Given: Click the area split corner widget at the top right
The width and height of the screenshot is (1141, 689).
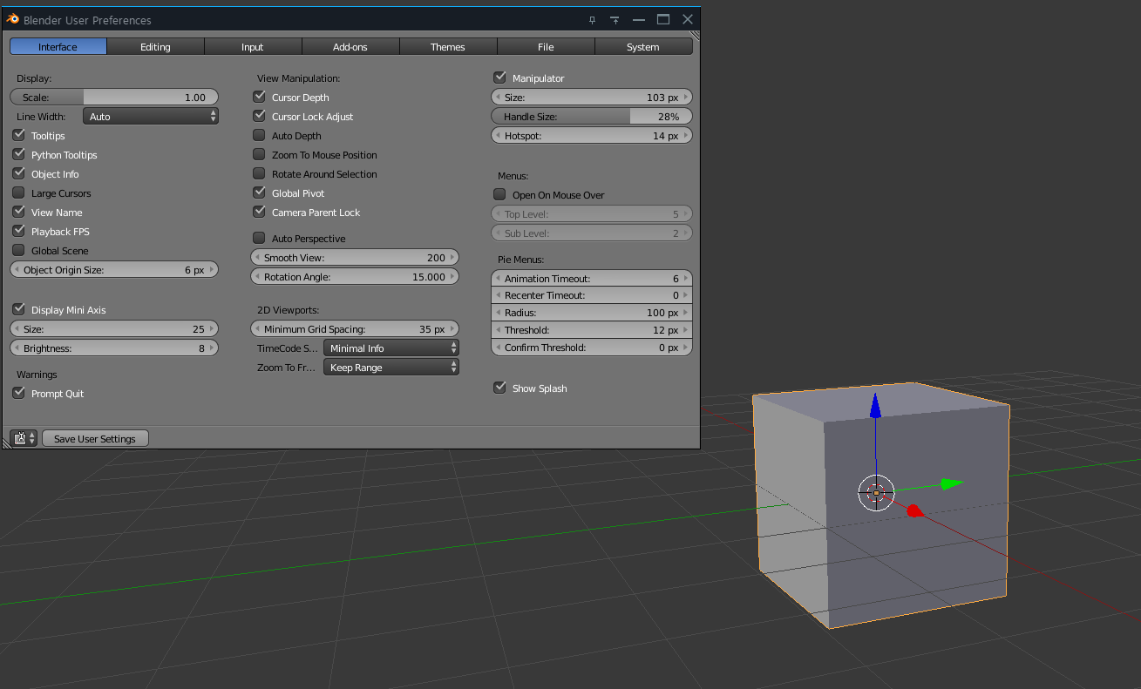Looking at the screenshot, I should tap(694, 36).
